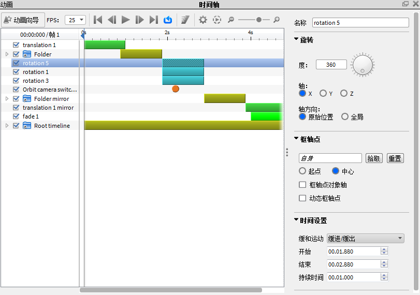Open the 缓和运动 dropdown
Screen dimensions: 420x295
(x=366, y=239)
